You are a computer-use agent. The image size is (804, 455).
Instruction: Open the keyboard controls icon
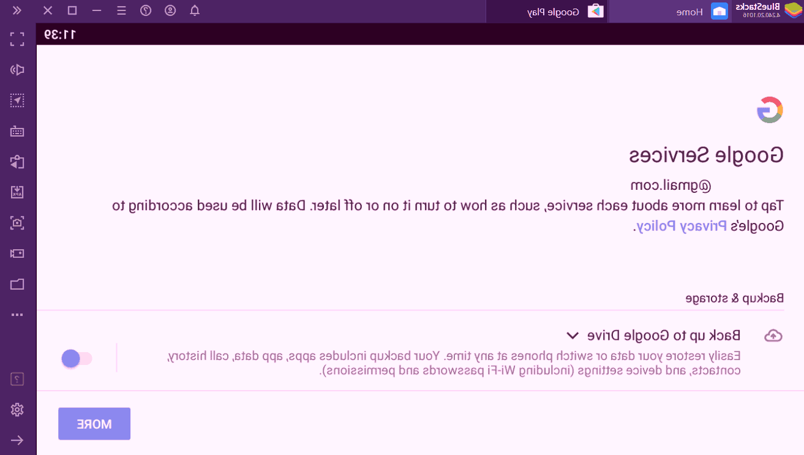click(17, 132)
